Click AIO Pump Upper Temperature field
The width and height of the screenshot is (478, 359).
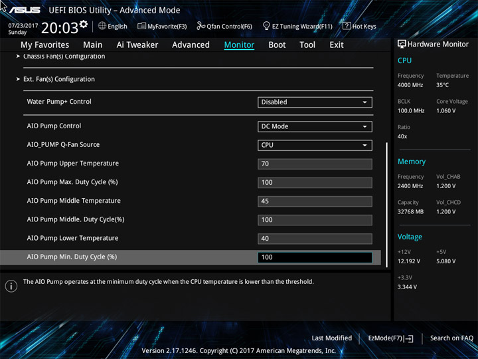[x=315, y=164]
